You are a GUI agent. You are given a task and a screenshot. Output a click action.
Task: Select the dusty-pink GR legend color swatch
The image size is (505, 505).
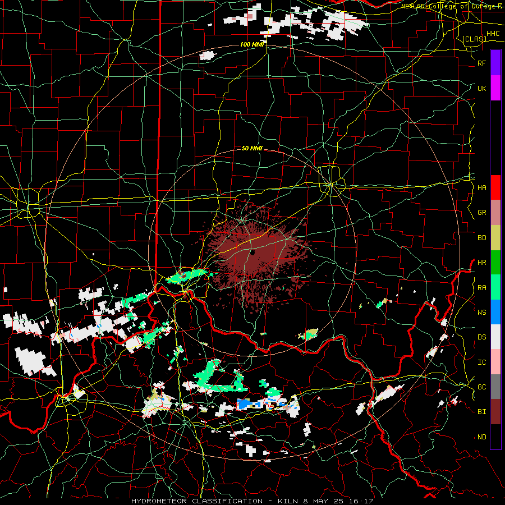[x=495, y=213]
